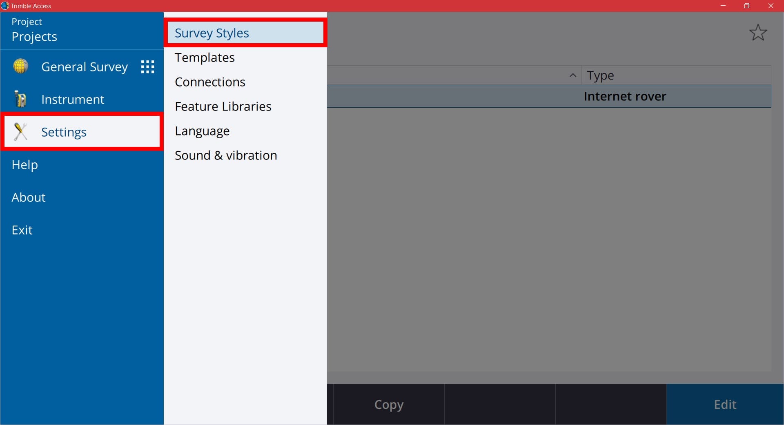
Task: Open Sound & vibration settings
Action: point(245,155)
